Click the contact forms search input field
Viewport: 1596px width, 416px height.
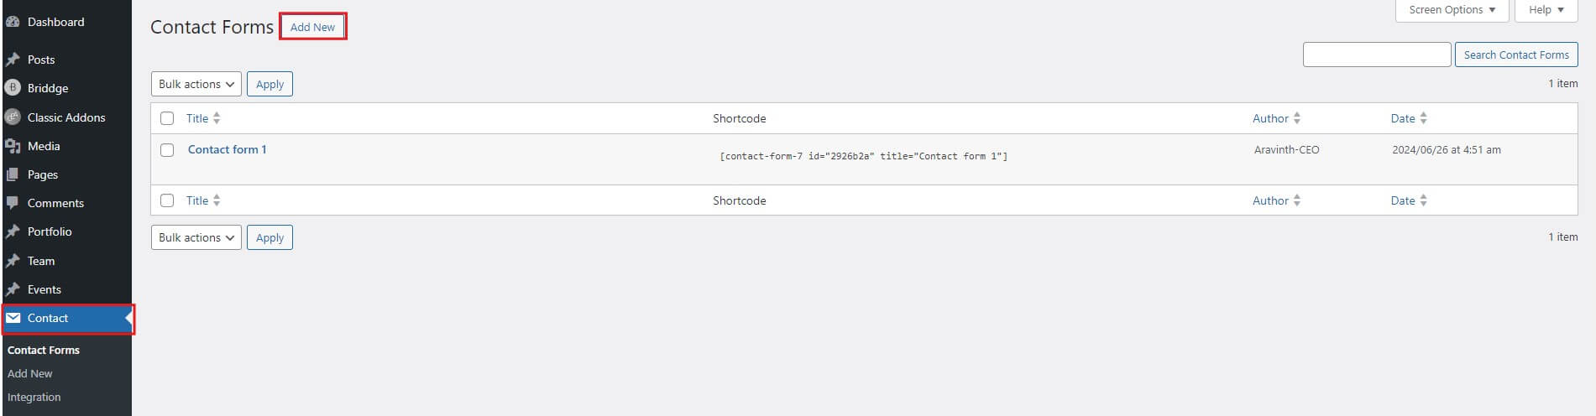coord(1376,55)
